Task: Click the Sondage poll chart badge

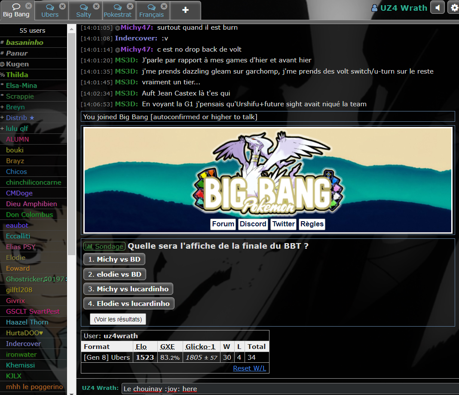Action: 104,247
